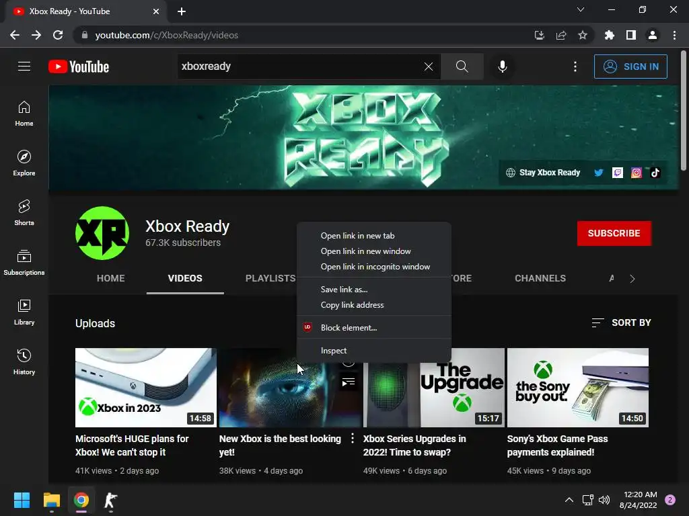689x516 pixels.
Task: Reload the current page
Action: (58, 35)
